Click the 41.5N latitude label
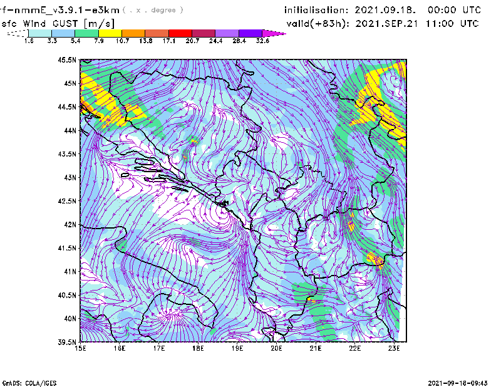Screen dimensions: 501x387 coord(67,248)
